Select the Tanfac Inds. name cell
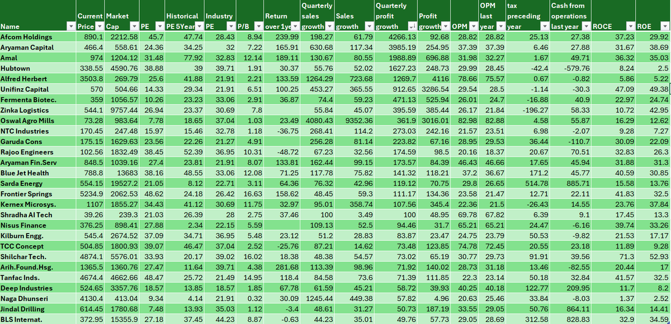The width and height of the screenshot is (671, 324). click(38, 278)
